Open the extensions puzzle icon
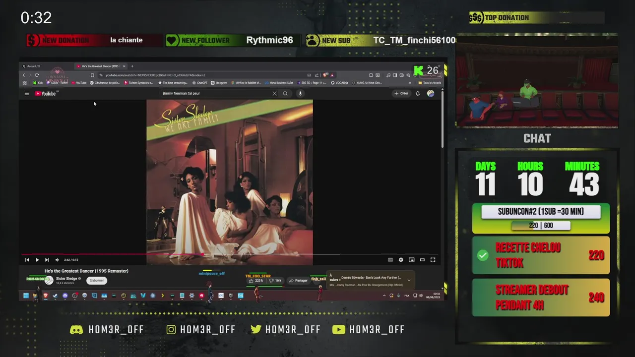Image resolution: width=635 pixels, height=357 pixels. tap(371, 75)
